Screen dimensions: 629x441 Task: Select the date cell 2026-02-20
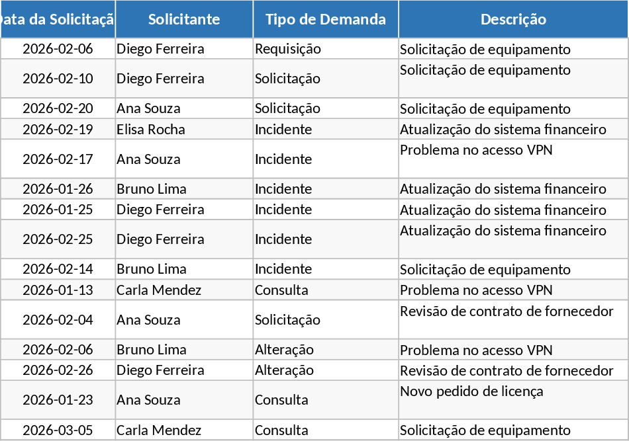(x=58, y=108)
